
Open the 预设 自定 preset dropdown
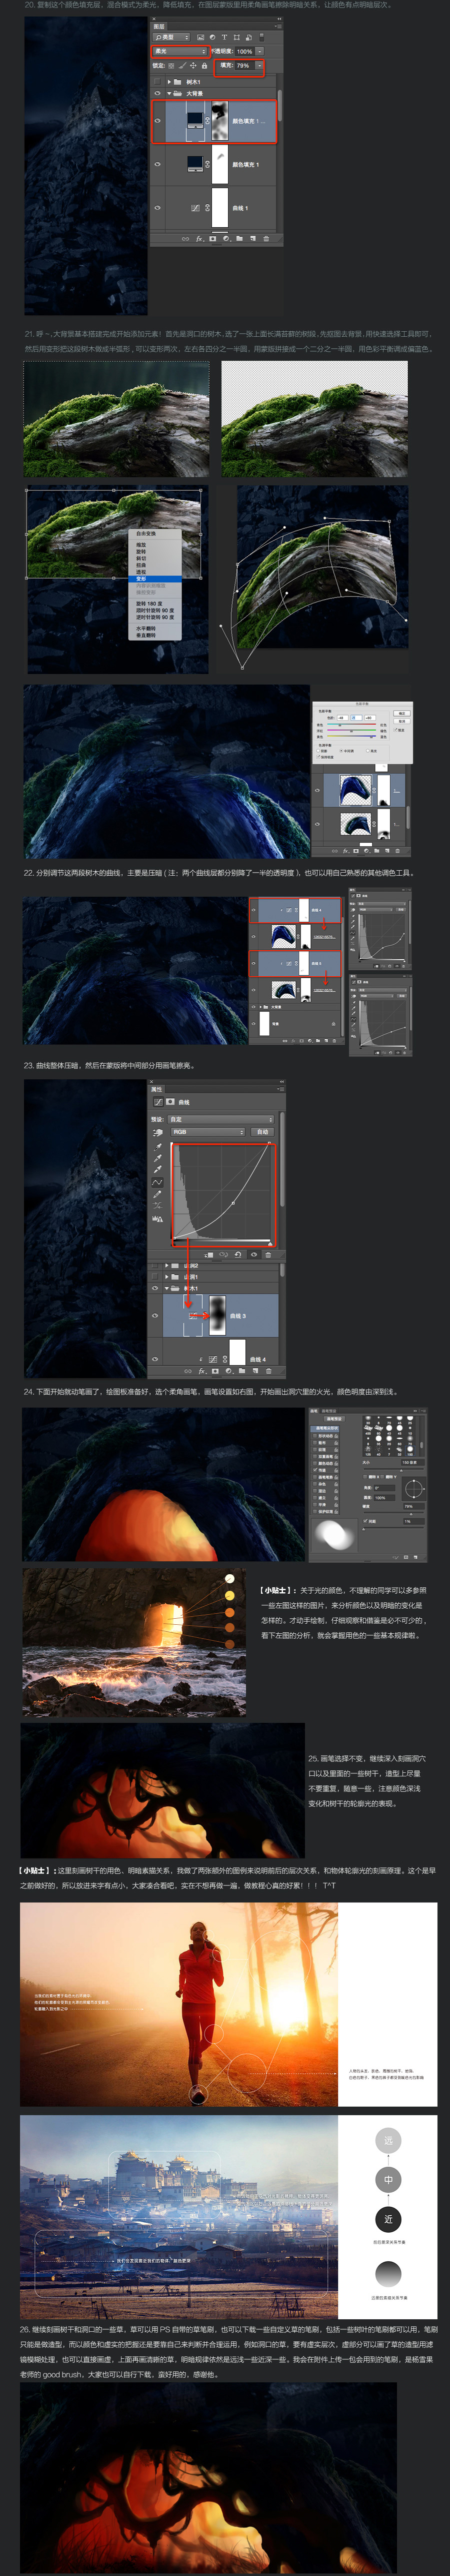click(221, 1120)
